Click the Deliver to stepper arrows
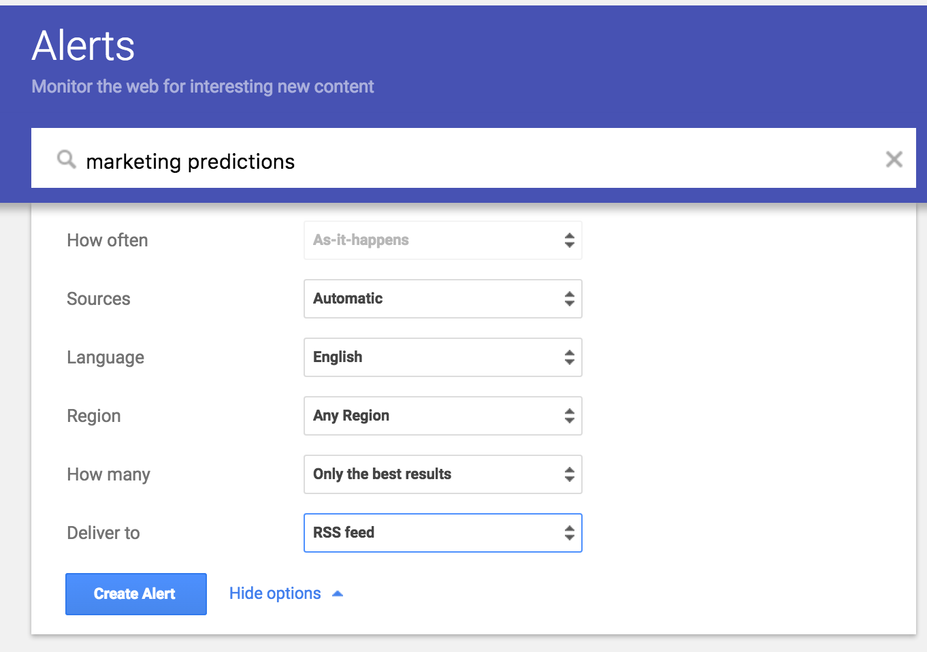The height and width of the screenshot is (652, 927). (x=569, y=533)
